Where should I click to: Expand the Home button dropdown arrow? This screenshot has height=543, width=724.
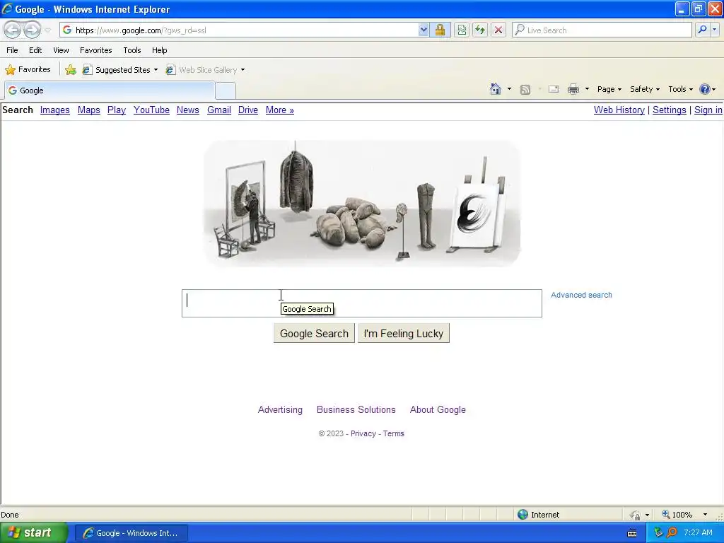point(509,88)
